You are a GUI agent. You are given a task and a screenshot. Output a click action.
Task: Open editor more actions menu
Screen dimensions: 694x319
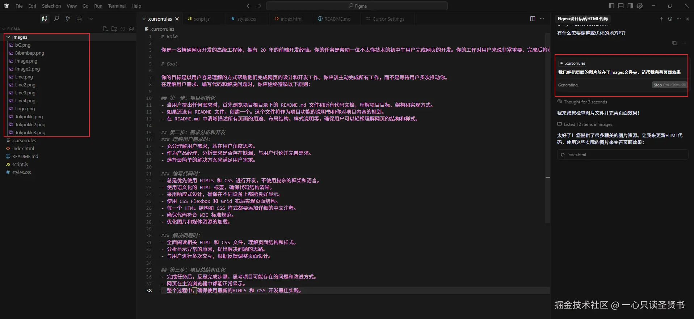pos(542,19)
